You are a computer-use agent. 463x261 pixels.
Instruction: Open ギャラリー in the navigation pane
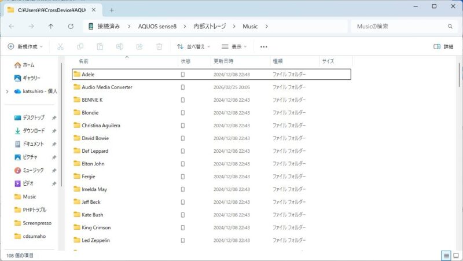pos(31,78)
